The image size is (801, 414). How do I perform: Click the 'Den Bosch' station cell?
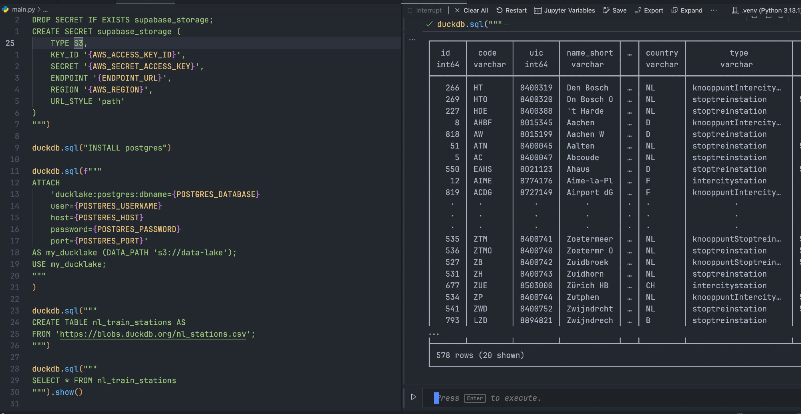point(588,88)
